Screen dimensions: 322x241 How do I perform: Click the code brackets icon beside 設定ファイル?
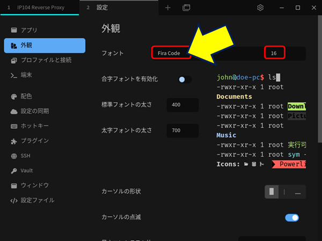click(x=14, y=201)
